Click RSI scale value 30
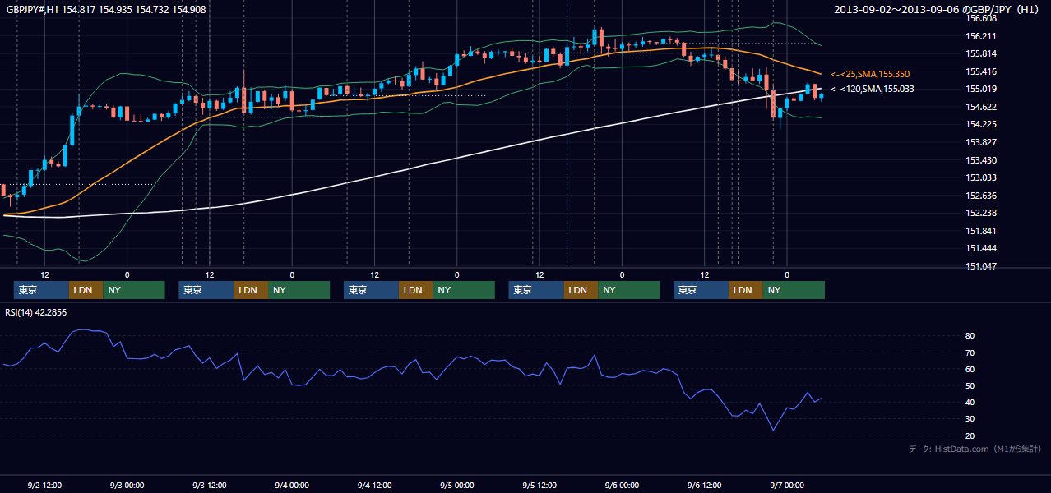Viewport: 1051px width, 493px height. click(x=970, y=418)
